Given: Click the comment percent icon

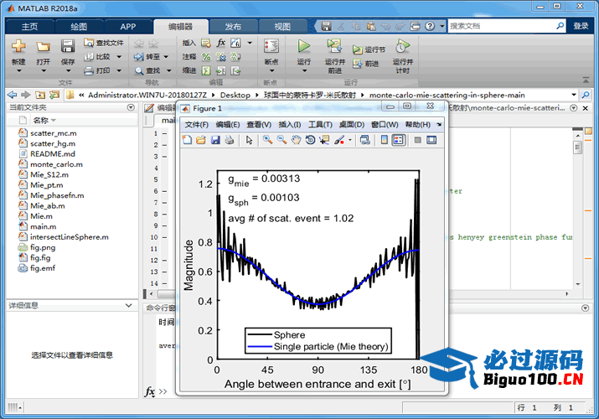Looking at the screenshot, I should pyautogui.click(x=206, y=57).
